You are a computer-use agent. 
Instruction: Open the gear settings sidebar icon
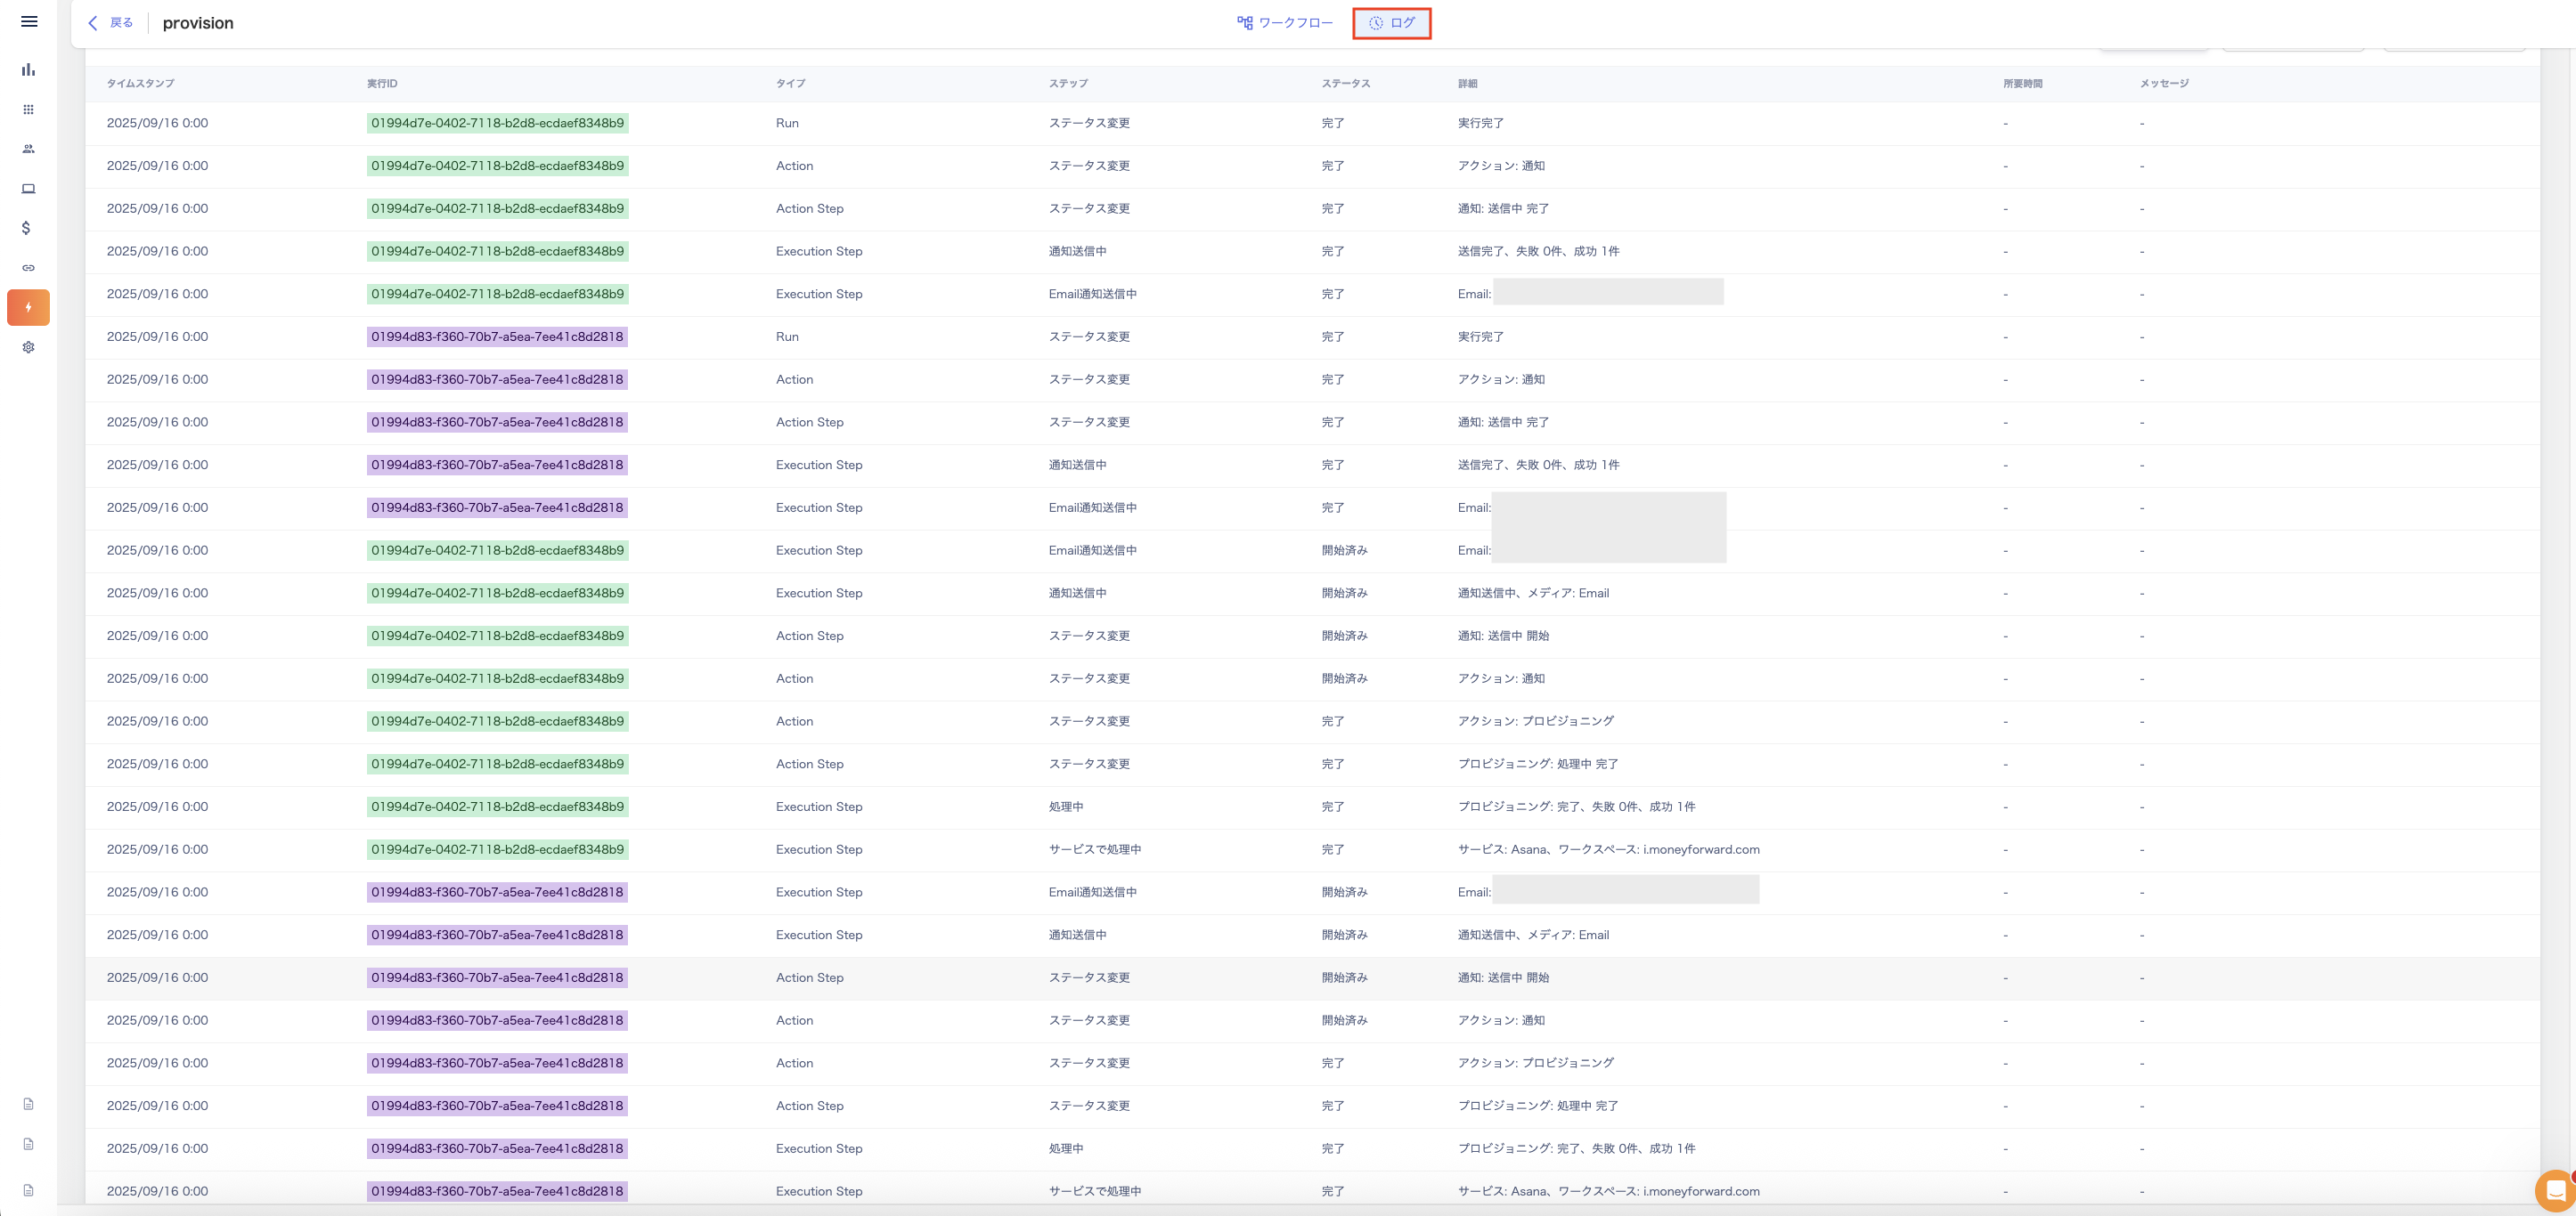28,346
